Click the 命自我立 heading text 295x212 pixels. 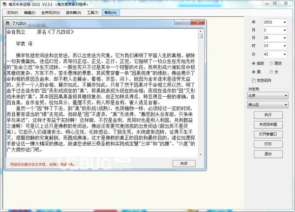(16, 32)
